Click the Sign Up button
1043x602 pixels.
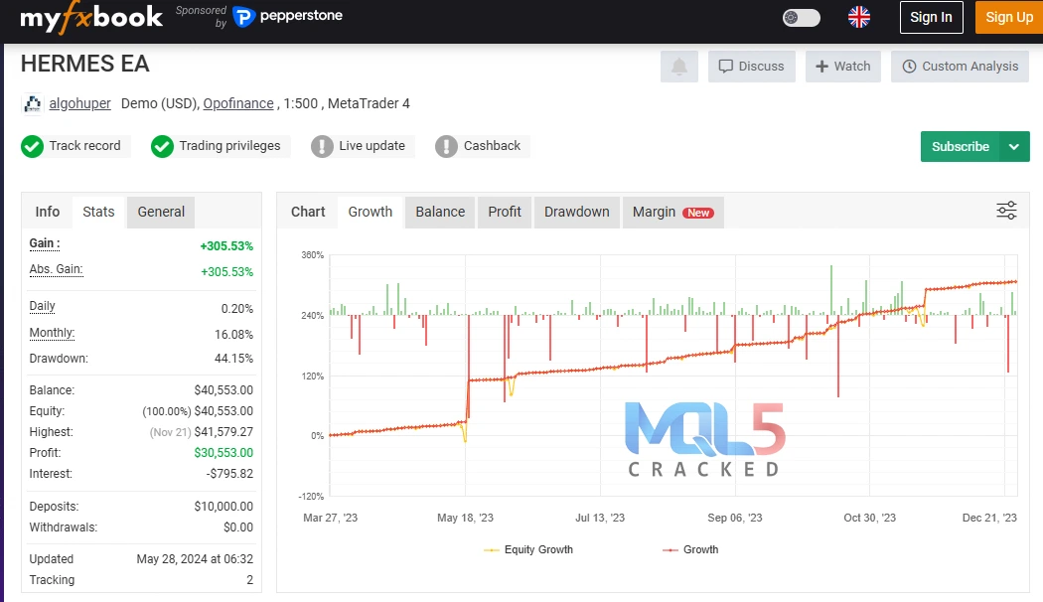coord(1009,17)
